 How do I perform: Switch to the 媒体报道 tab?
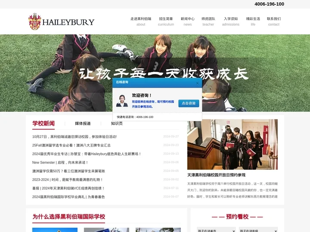83,123
